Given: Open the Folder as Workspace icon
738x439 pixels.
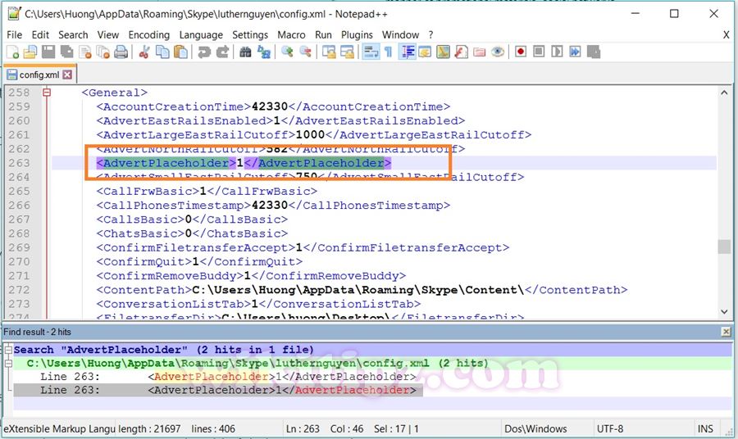Looking at the screenshot, I should pyautogui.click(x=479, y=52).
